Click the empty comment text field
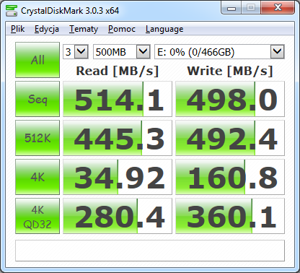This screenshot has height=273, width=300. pyautogui.click(x=150, y=251)
